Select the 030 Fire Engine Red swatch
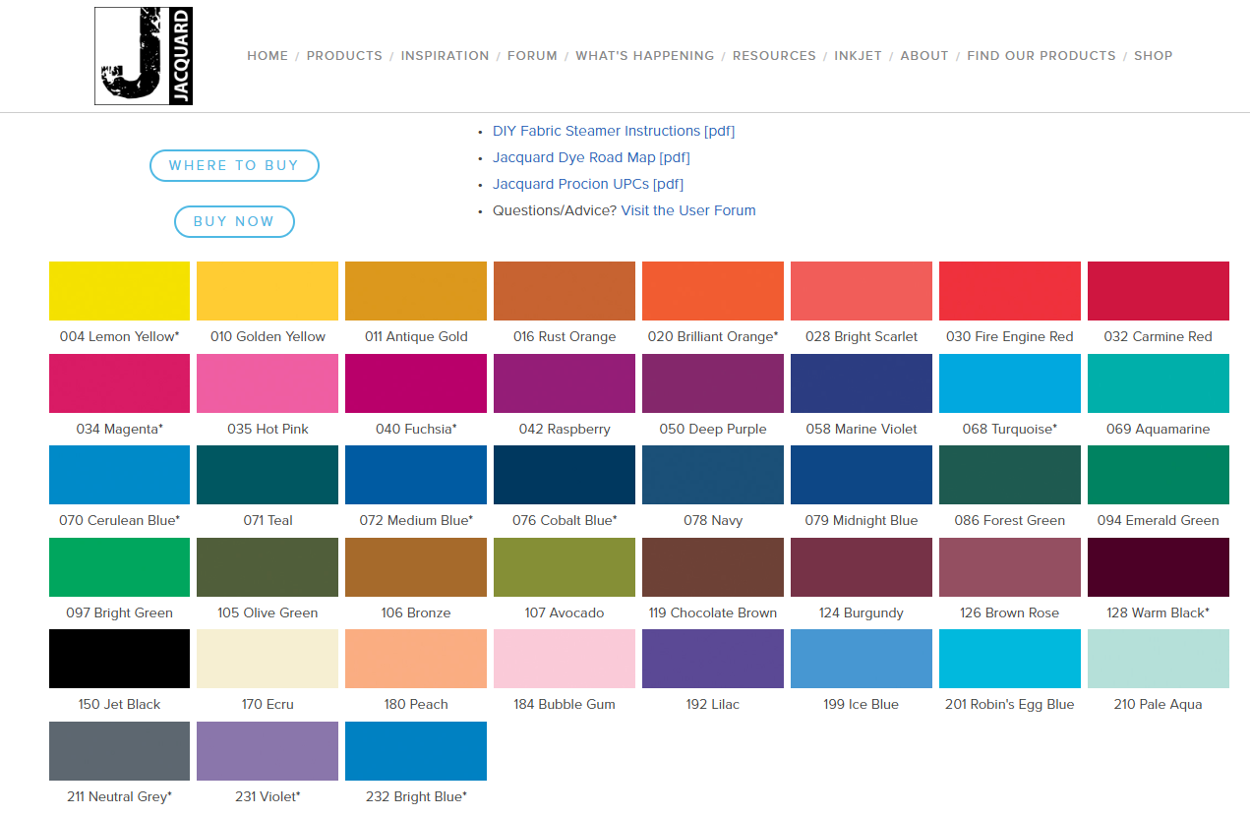 click(x=1010, y=291)
